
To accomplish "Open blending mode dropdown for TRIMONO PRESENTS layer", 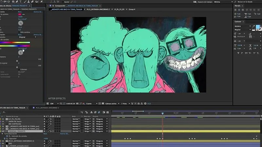I will [x=76, y=131].
